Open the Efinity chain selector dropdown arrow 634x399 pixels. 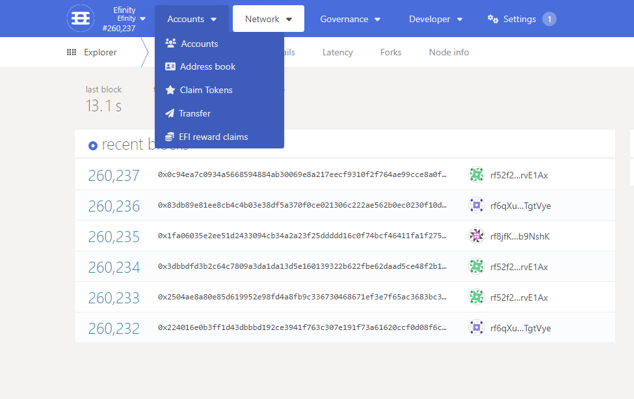click(142, 19)
